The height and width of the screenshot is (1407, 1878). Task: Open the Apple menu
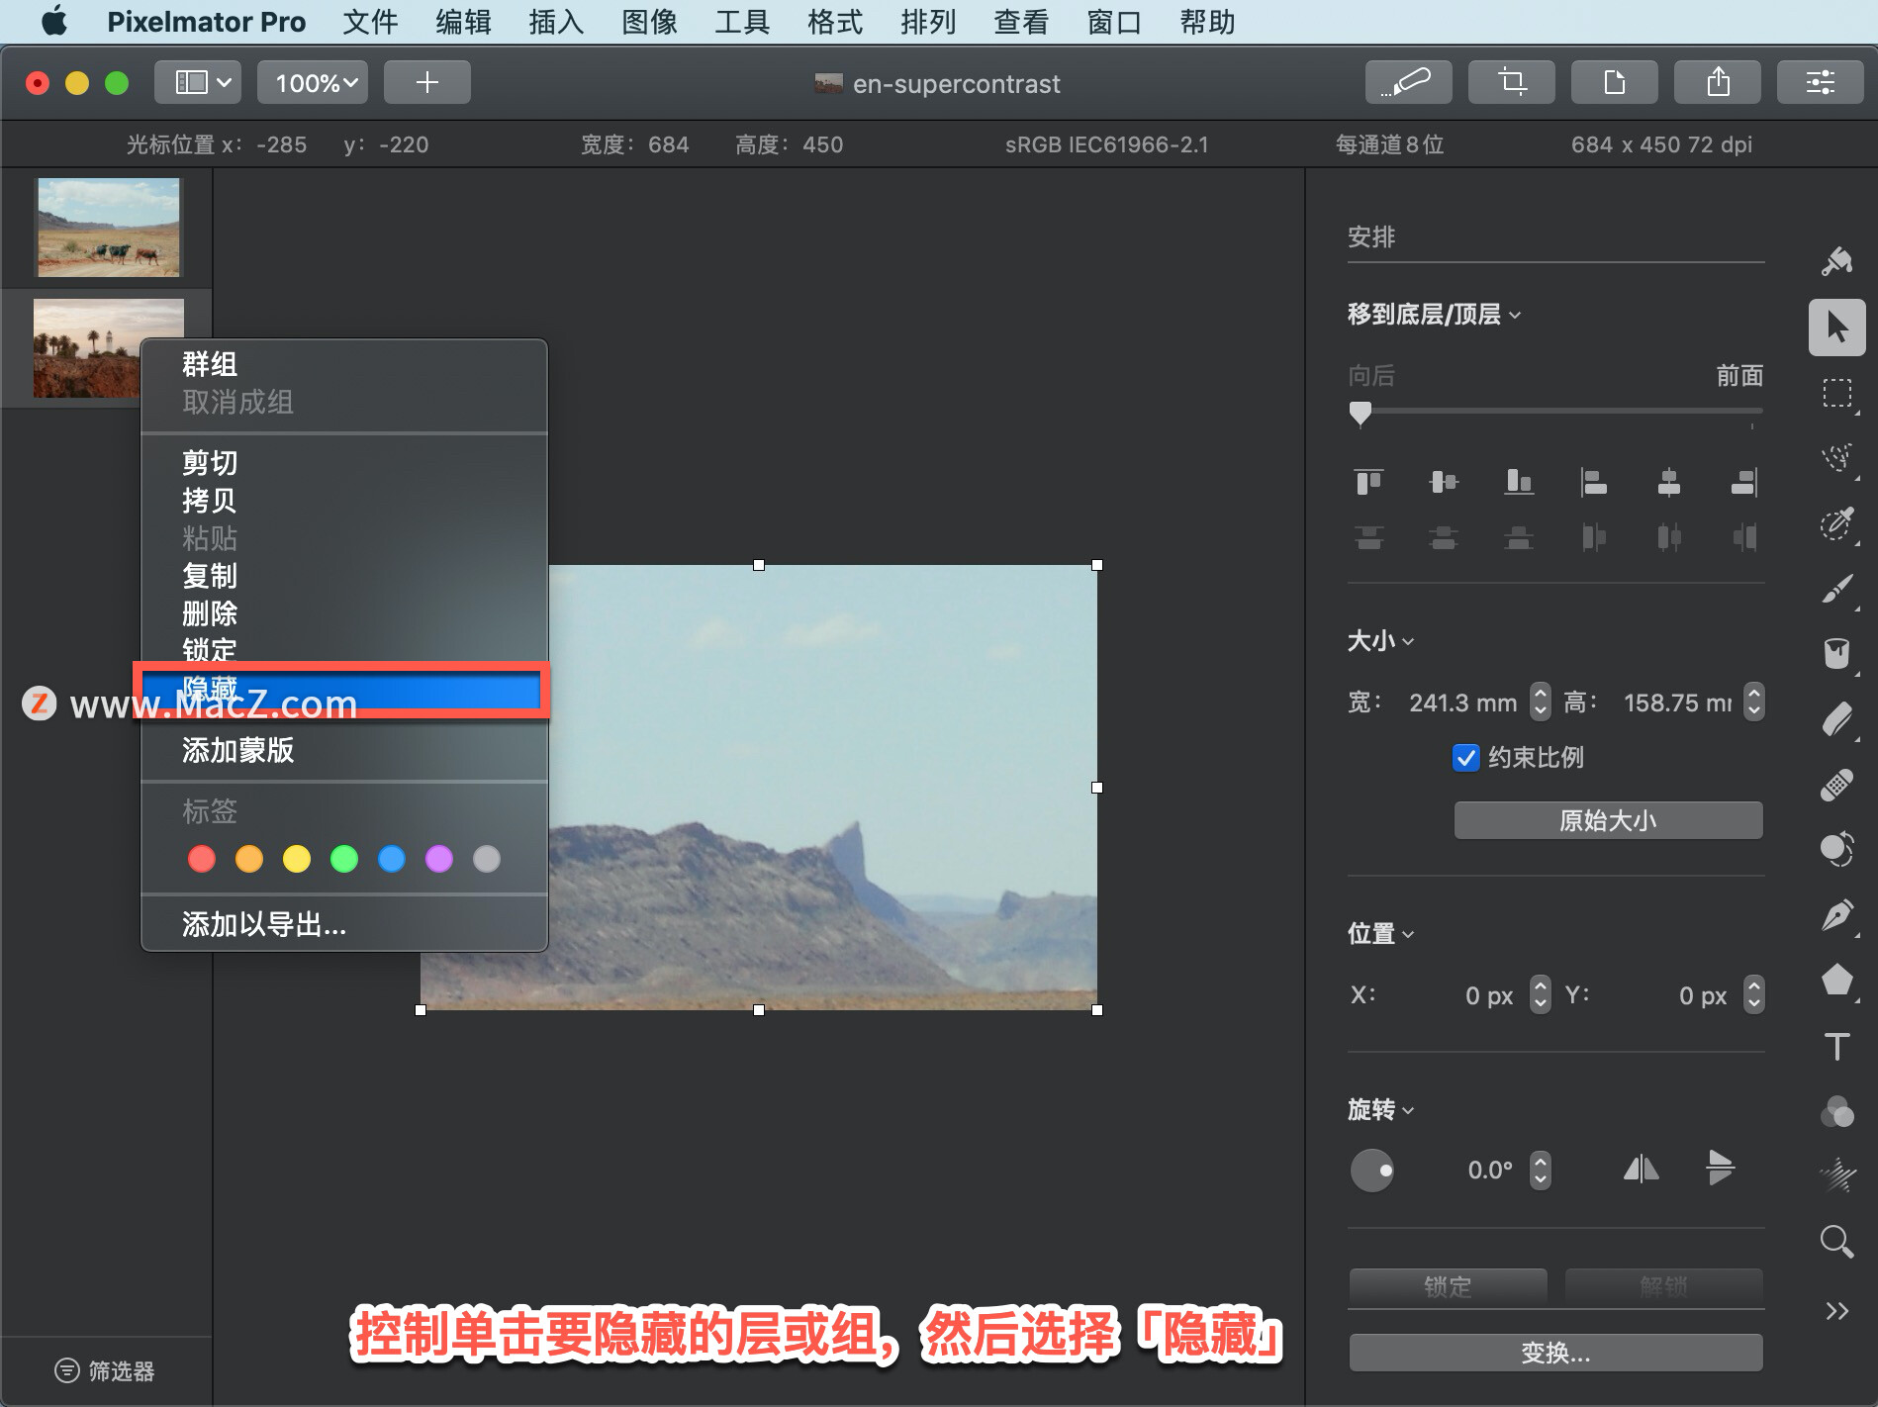click(x=54, y=21)
